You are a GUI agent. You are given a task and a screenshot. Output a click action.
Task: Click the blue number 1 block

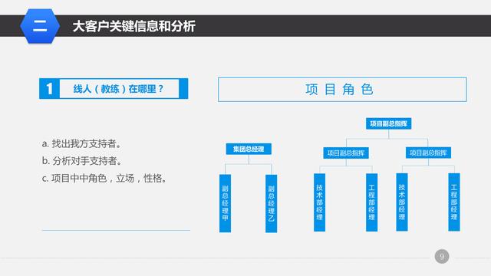pyautogui.click(x=49, y=89)
